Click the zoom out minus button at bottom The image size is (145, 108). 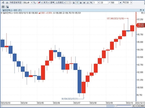[136, 106]
